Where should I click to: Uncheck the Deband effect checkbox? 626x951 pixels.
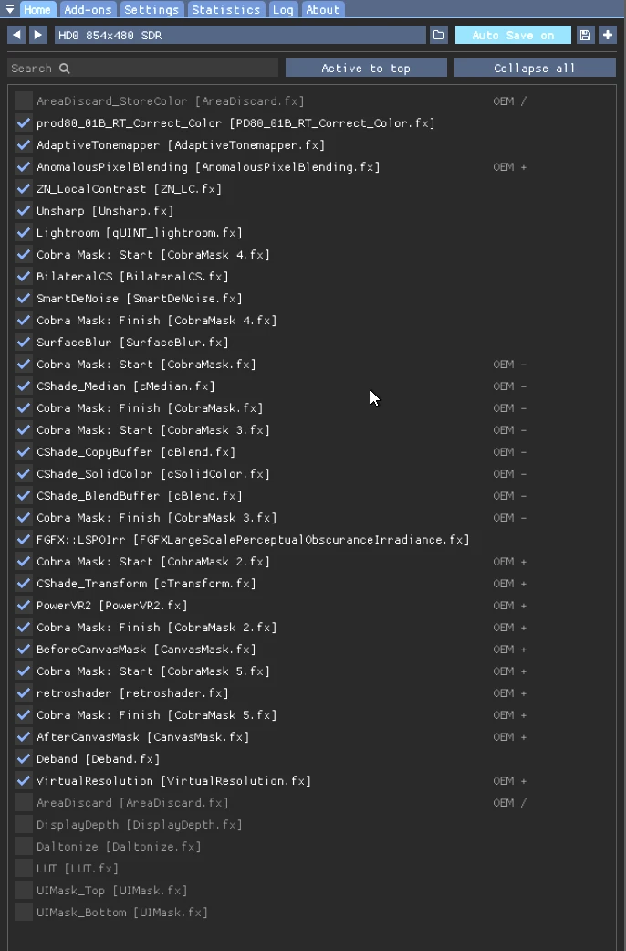click(24, 759)
